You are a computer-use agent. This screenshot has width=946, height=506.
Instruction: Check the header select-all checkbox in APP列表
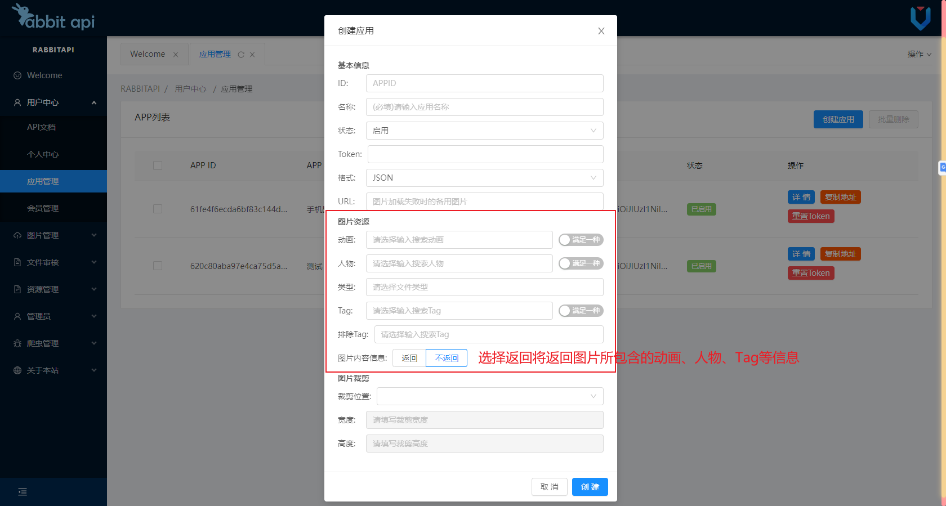coord(158,165)
